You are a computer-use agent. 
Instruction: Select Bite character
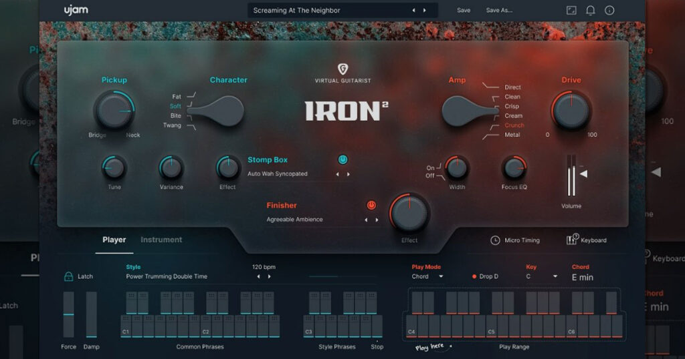click(176, 116)
